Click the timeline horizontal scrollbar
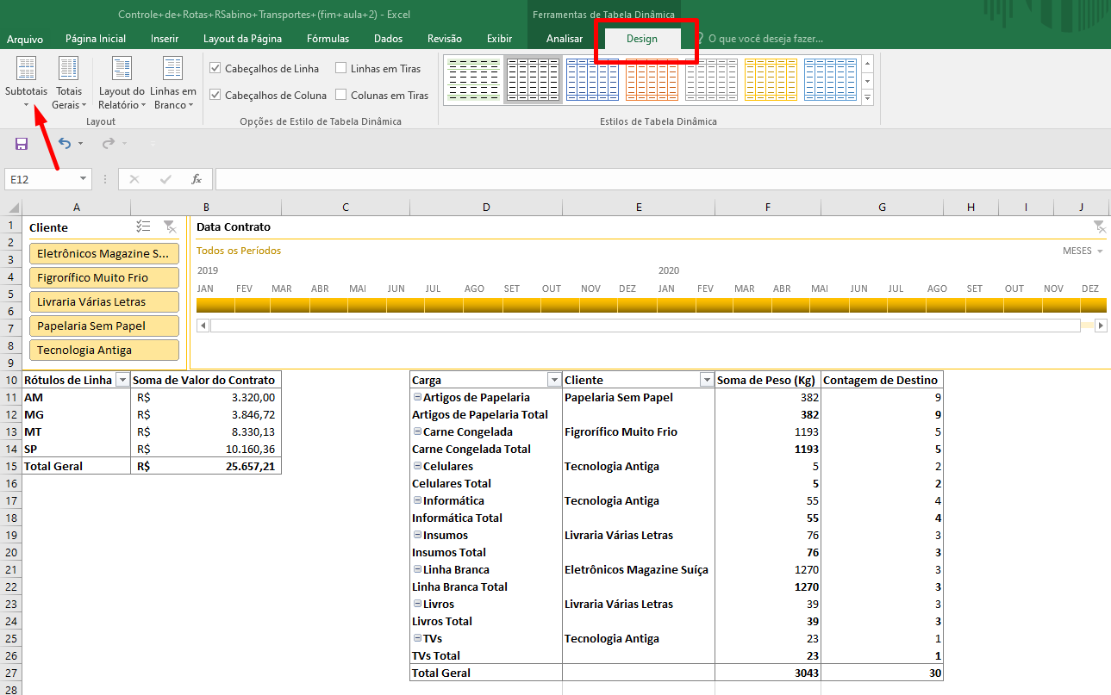 tap(646, 326)
